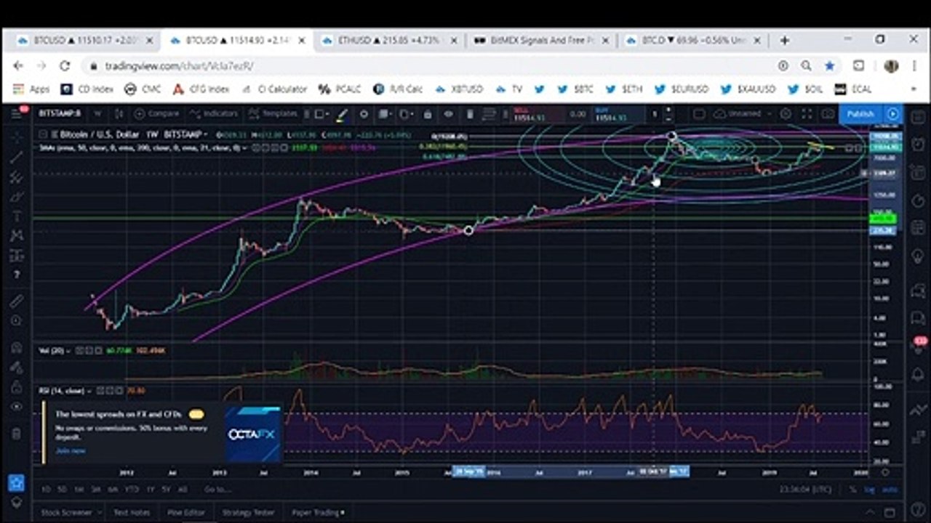Open indicator Templates menu

tap(273, 114)
